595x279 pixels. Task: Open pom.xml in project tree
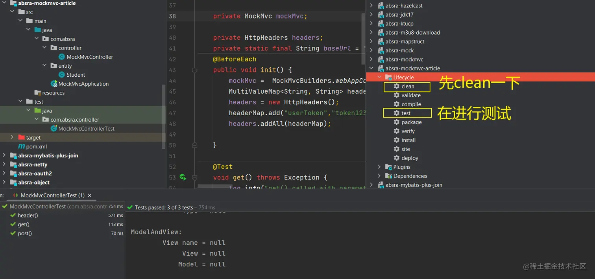coord(36,146)
